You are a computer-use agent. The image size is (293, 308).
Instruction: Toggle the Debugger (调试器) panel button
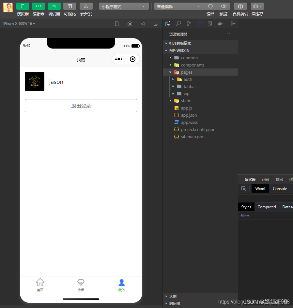click(54, 6)
